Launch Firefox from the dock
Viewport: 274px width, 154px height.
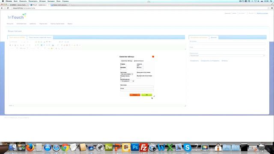(x=30, y=148)
